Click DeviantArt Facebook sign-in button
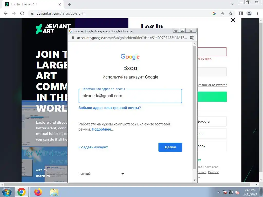This screenshot has height=197, width=263. coord(212,146)
